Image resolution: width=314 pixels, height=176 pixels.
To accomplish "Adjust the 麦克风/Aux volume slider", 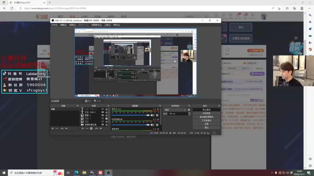I will pos(131,115).
